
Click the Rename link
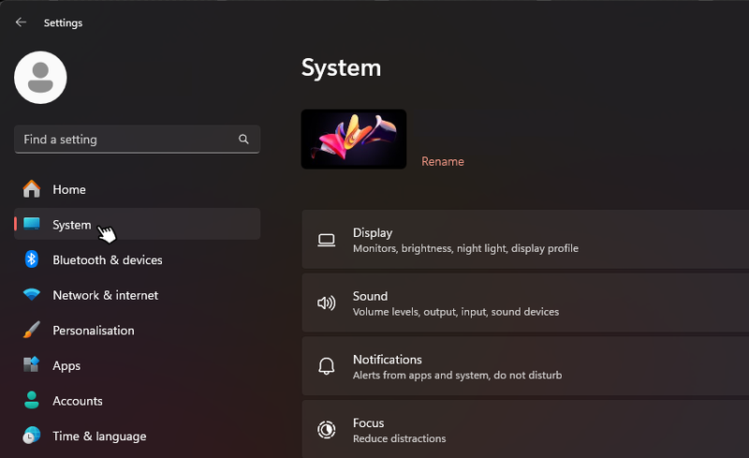pyautogui.click(x=442, y=161)
